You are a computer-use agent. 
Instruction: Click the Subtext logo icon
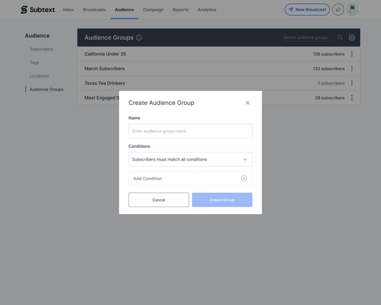coord(24,10)
